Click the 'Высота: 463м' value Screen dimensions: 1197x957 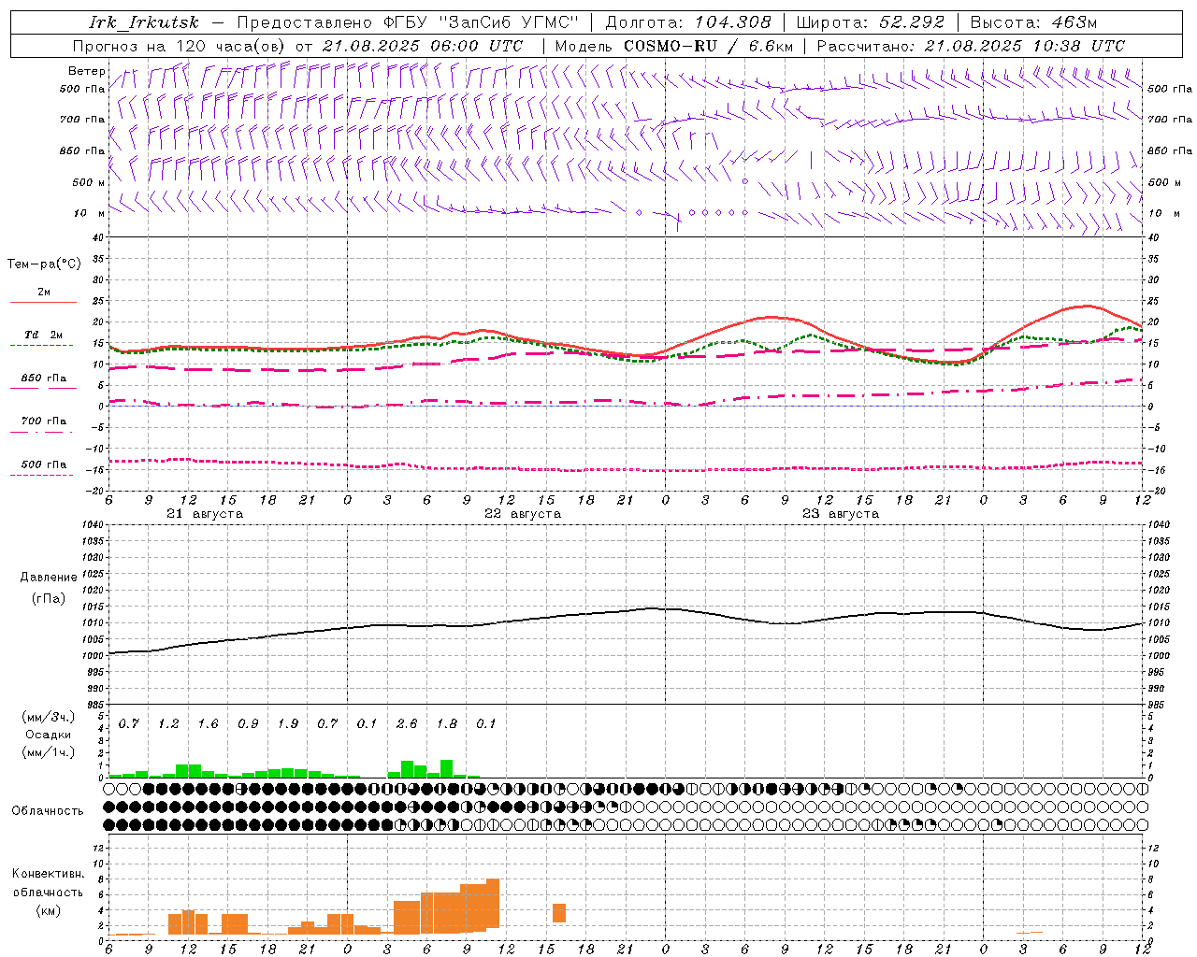[x=1033, y=22]
